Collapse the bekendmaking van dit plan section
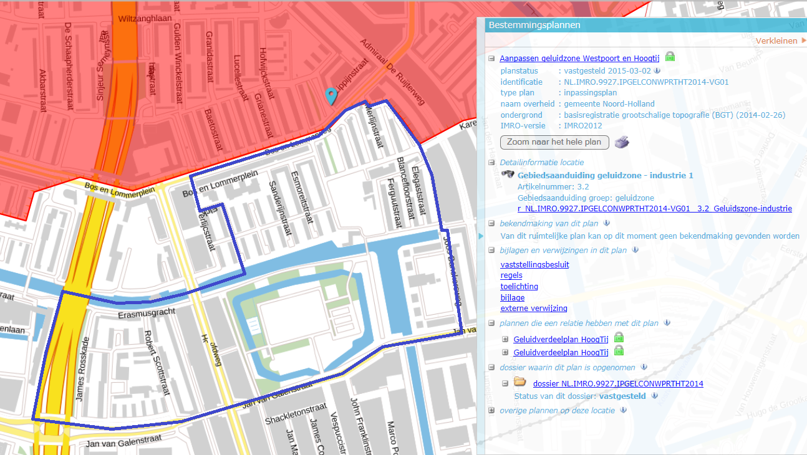Screen dimensions: 807x455 tap(492, 223)
